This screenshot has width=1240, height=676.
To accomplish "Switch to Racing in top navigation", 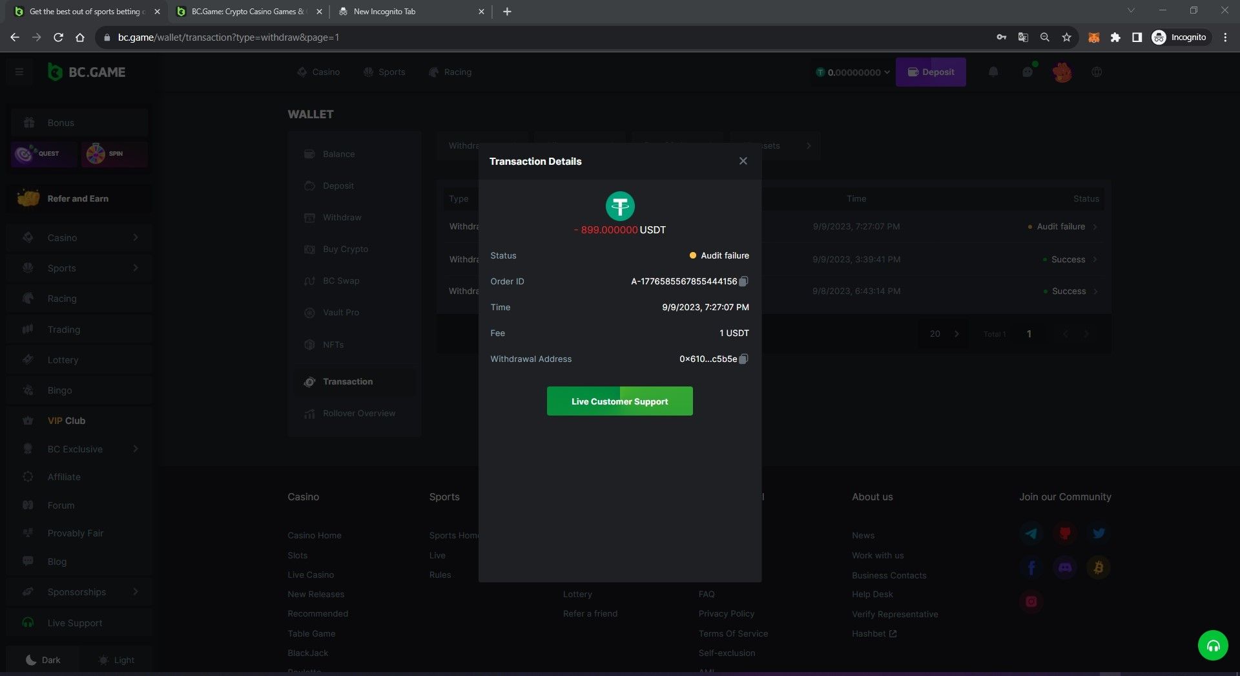I will point(450,72).
